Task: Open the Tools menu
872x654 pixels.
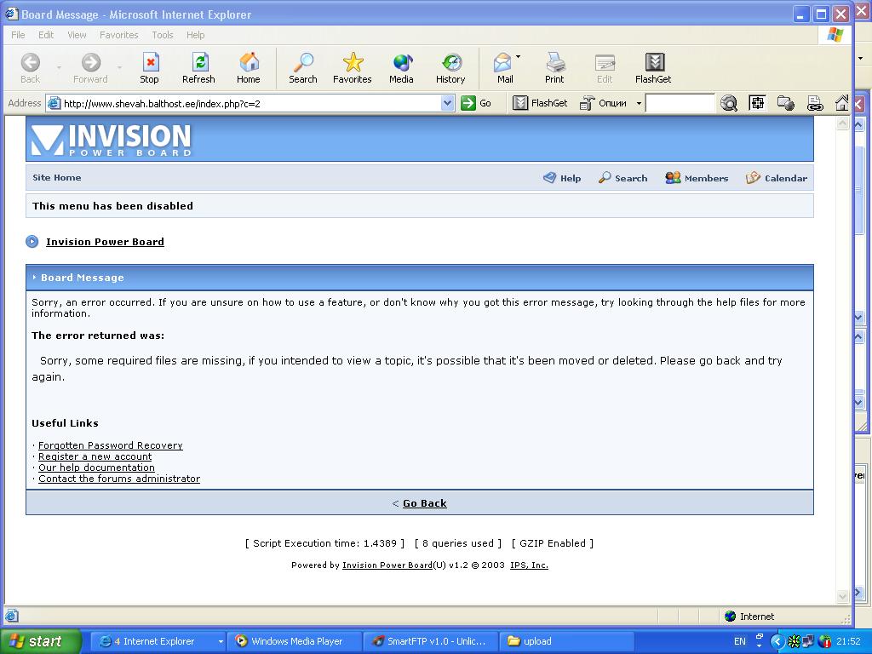Action: [163, 34]
